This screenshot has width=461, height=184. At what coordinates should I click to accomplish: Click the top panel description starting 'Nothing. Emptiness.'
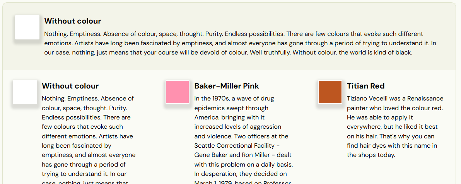click(x=240, y=43)
